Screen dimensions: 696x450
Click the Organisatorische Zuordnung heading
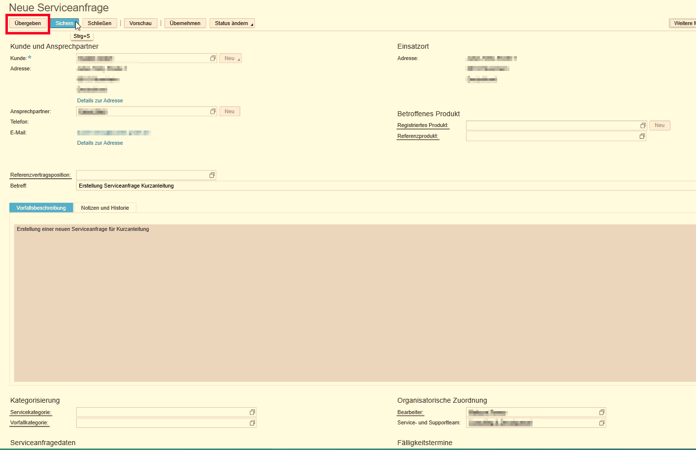(442, 400)
